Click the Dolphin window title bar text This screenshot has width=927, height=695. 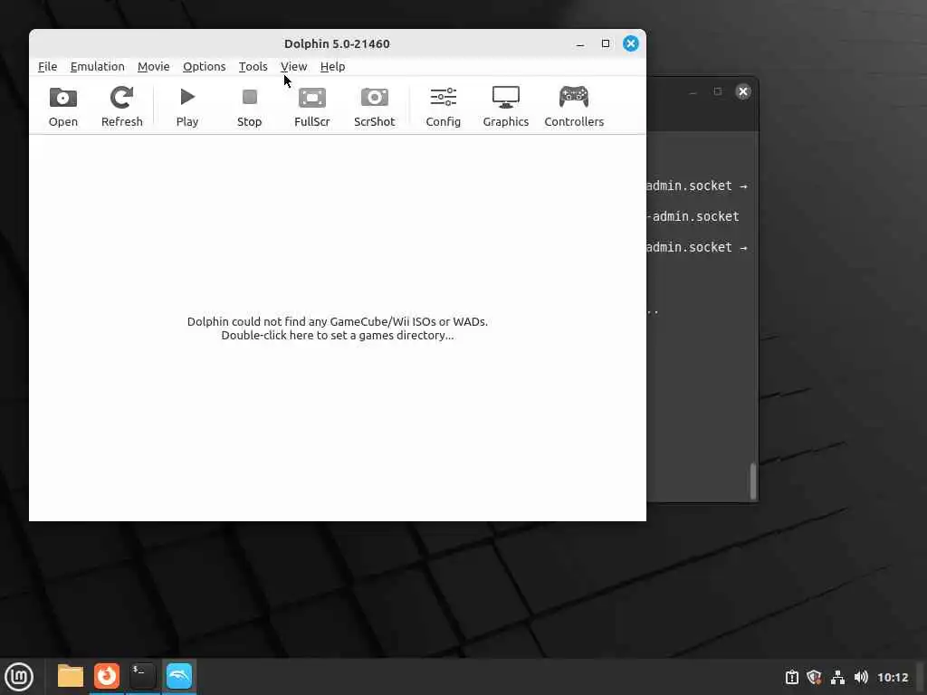point(337,43)
